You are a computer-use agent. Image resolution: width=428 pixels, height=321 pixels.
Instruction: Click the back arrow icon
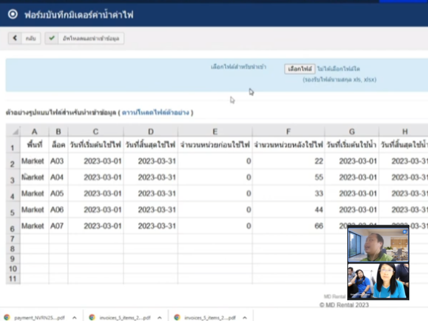(15, 38)
